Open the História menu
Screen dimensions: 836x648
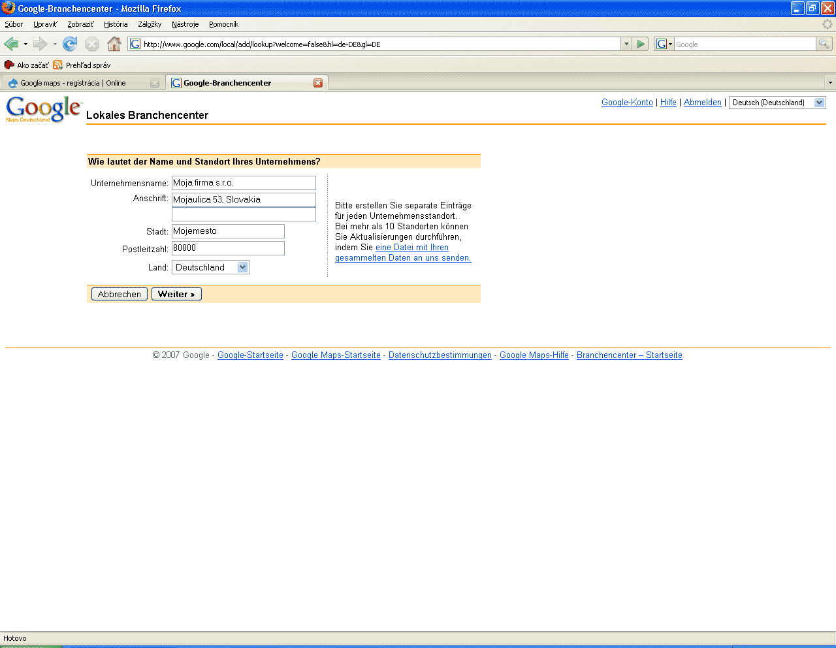(116, 24)
